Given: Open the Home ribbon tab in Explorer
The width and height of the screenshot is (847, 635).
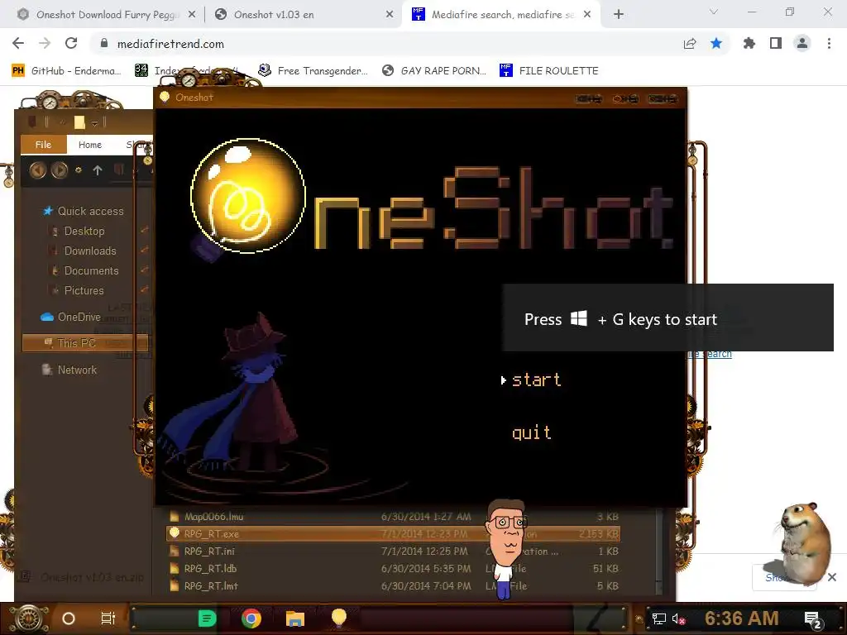Looking at the screenshot, I should 89,145.
